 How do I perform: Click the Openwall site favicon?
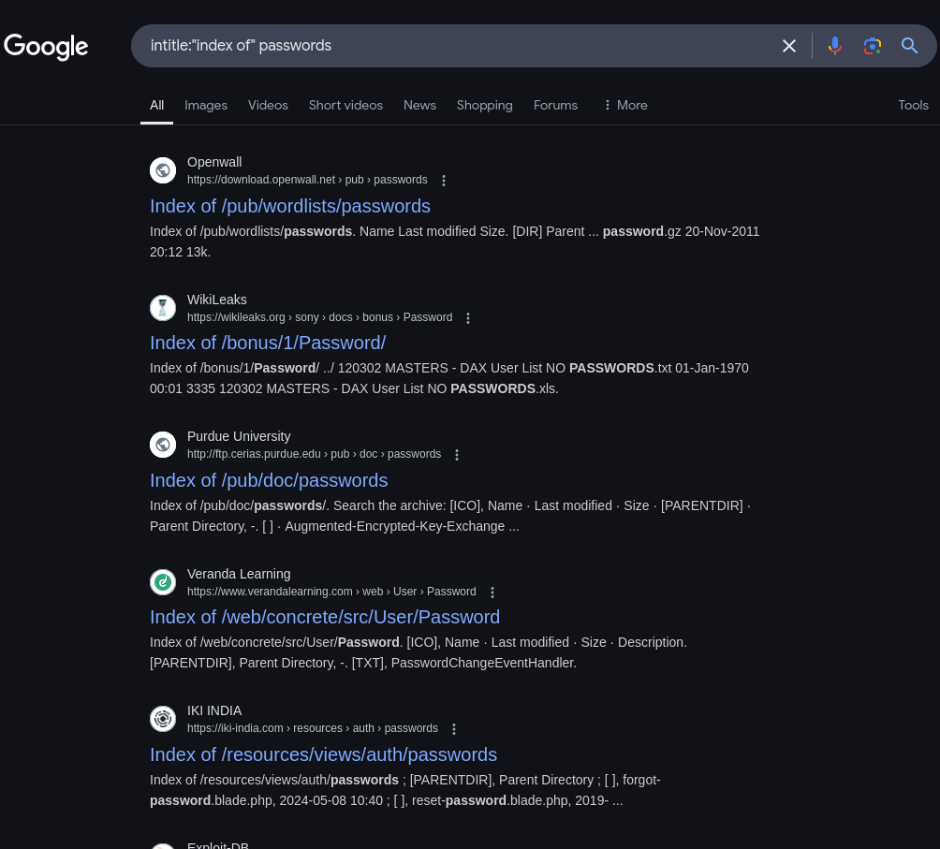(x=163, y=170)
